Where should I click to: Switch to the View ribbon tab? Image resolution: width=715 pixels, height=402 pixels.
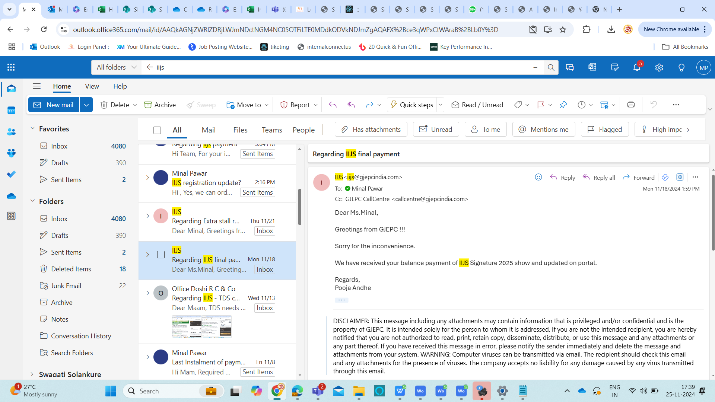pyautogui.click(x=92, y=86)
